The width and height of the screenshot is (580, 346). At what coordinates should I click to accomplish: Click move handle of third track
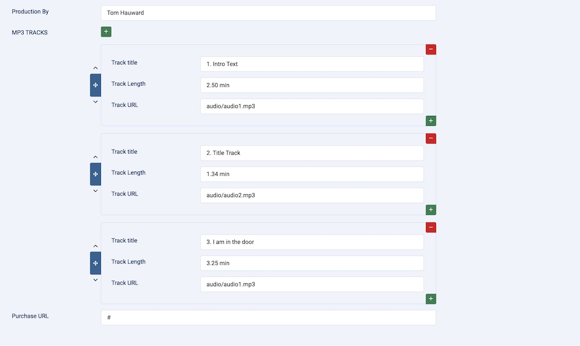point(96,263)
